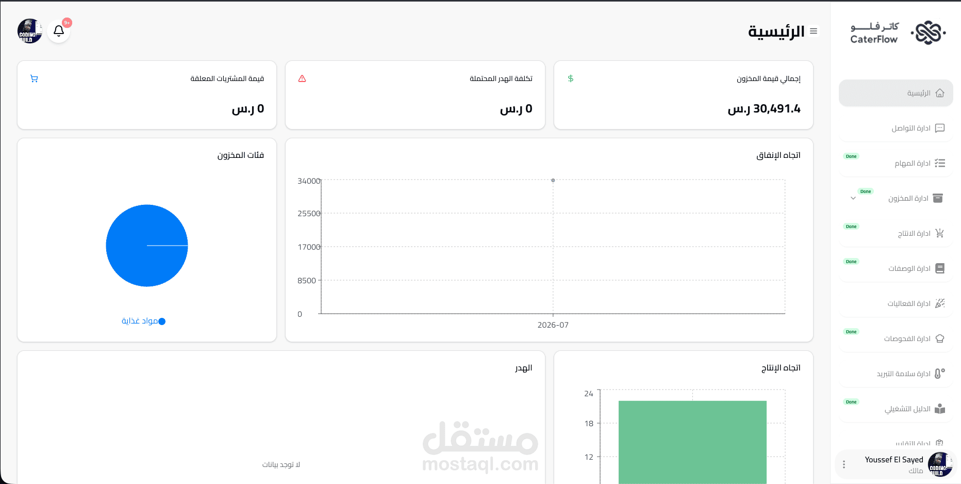Click the اتجاه الإنتاج chart title

(781, 368)
